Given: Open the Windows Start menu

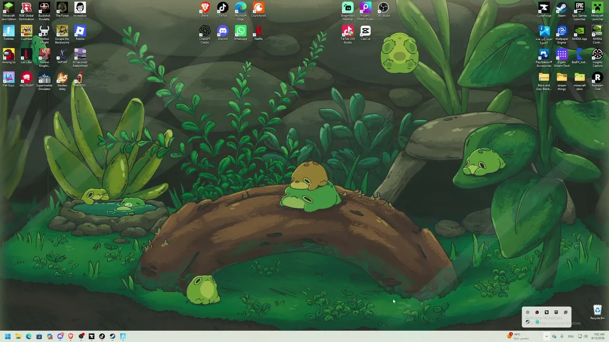Looking at the screenshot, I should coord(8,337).
